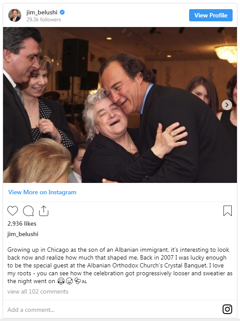Click the View Profile button
The image size is (240, 321).
pos(210,15)
